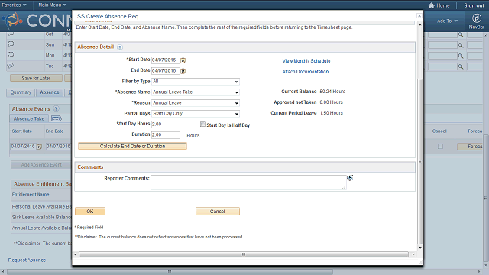Open Absence Name dropdown
Screen dimensions: 489x275
tap(196, 92)
